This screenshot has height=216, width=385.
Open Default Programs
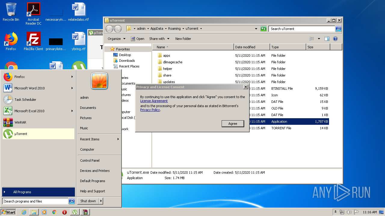92,181
